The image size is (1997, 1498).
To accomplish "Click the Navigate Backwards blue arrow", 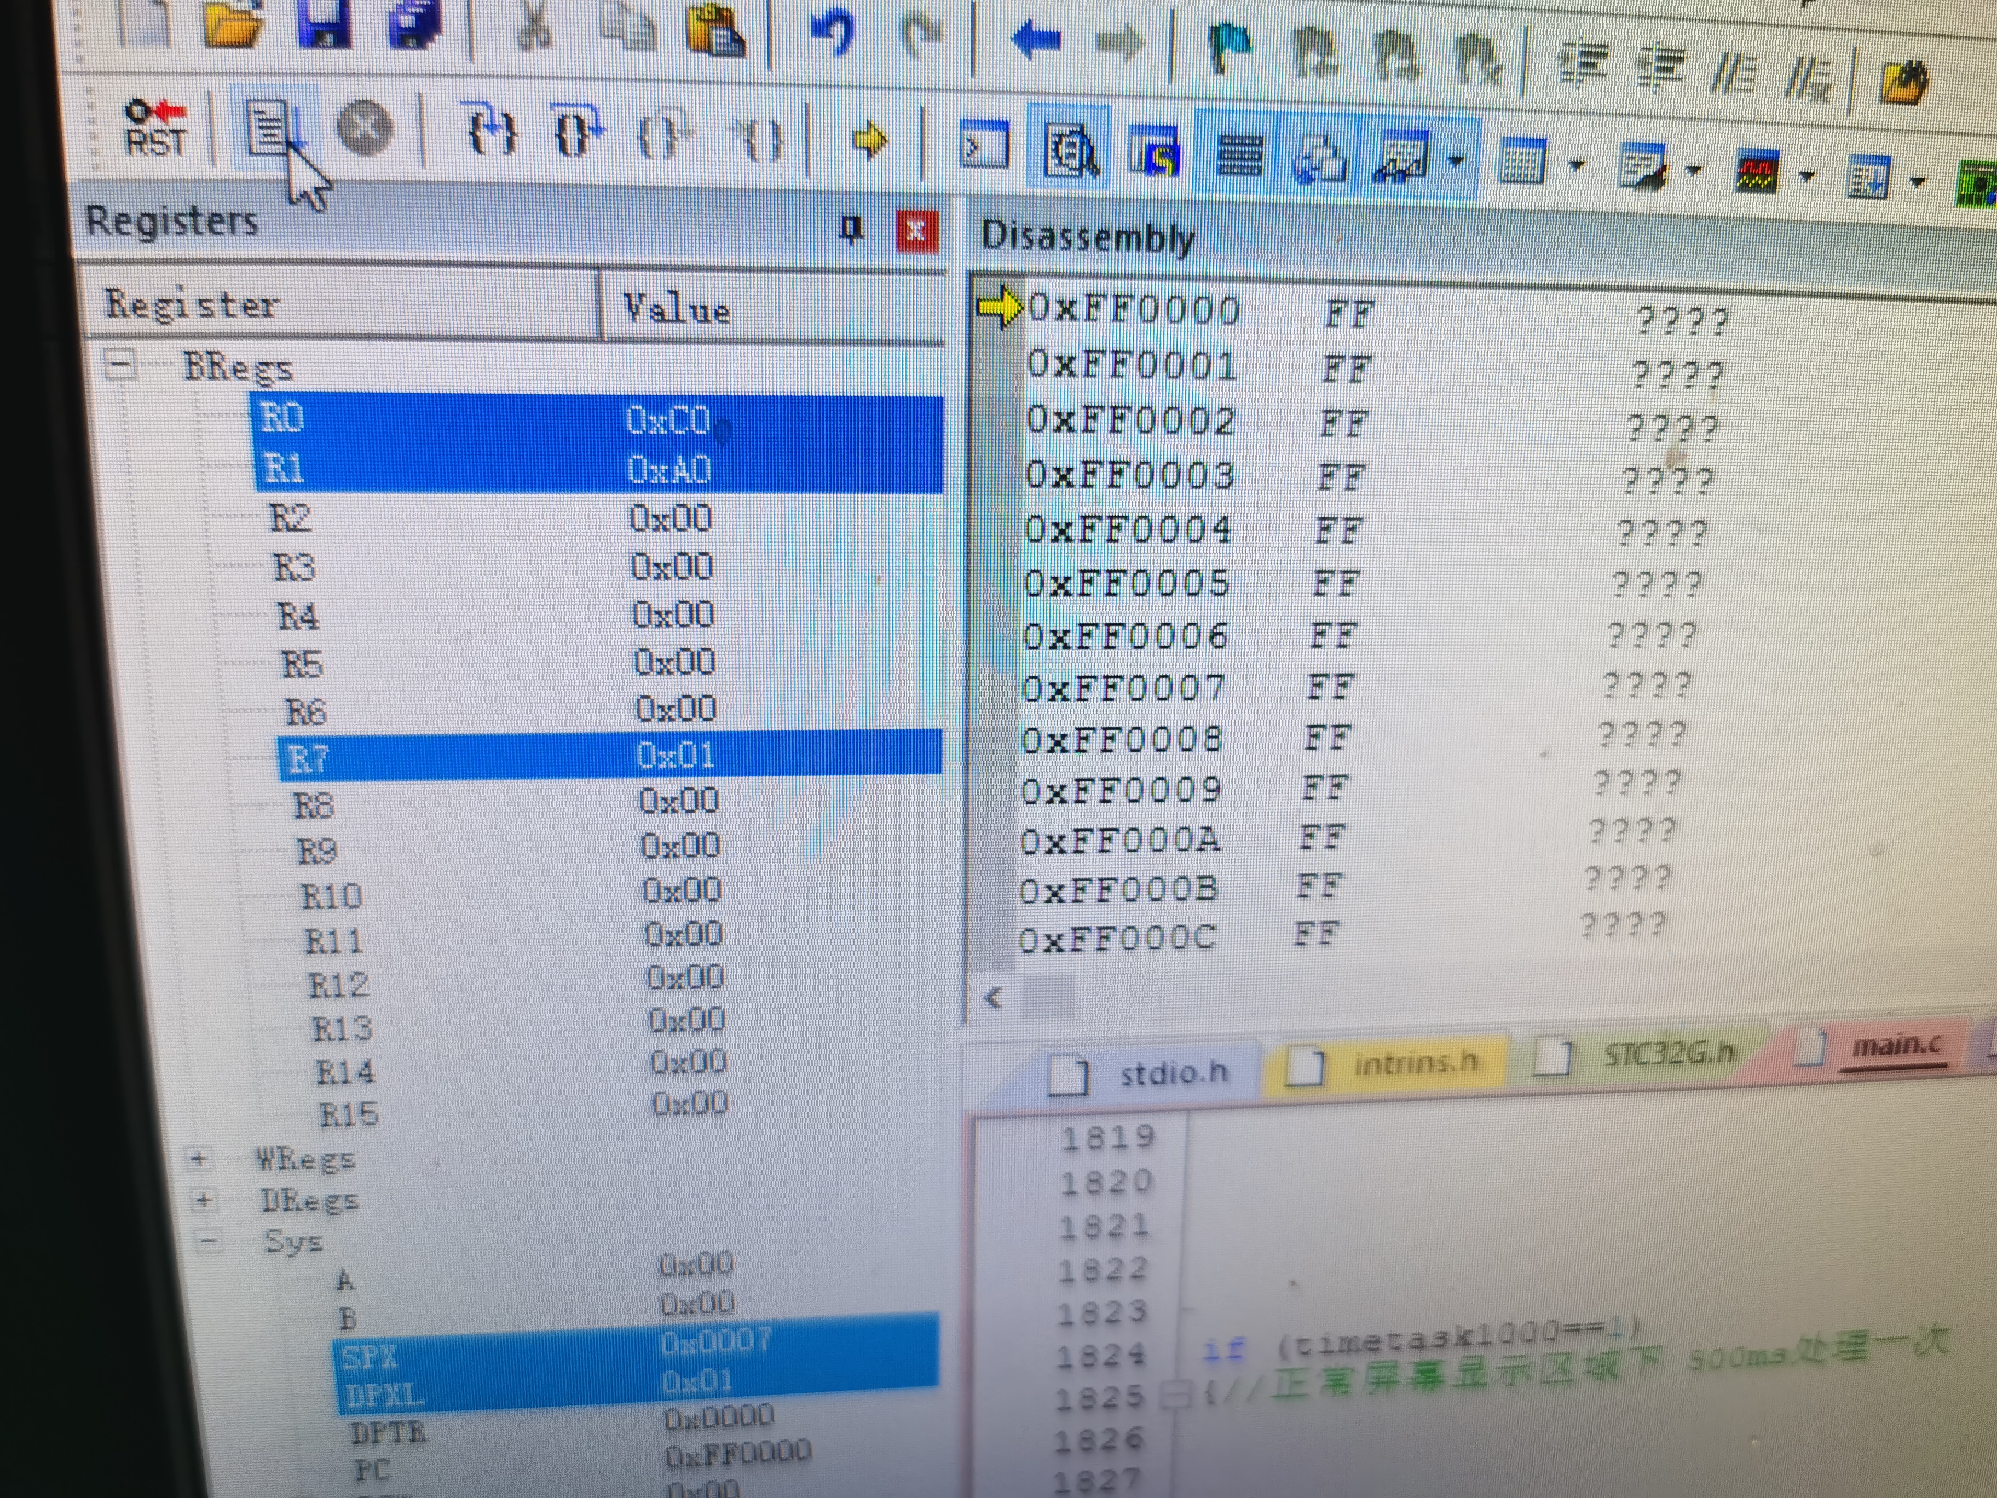I will coord(1036,39).
